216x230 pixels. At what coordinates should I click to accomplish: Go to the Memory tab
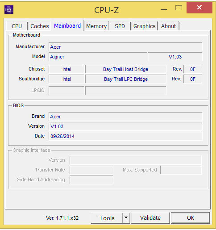pyautogui.click(x=96, y=26)
